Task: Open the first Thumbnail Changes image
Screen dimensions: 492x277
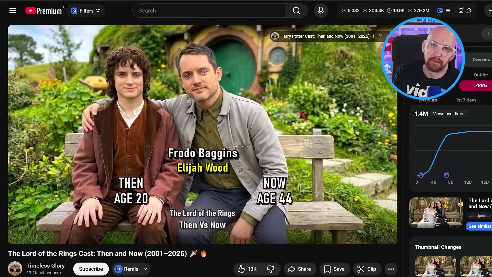Action: pyautogui.click(x=436, y=266)
